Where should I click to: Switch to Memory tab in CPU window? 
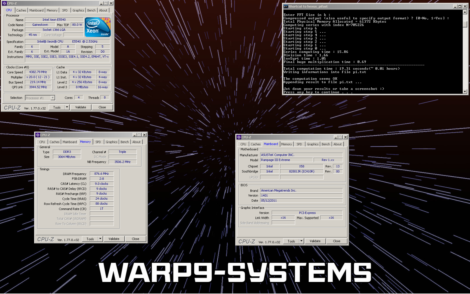[52, 10]
